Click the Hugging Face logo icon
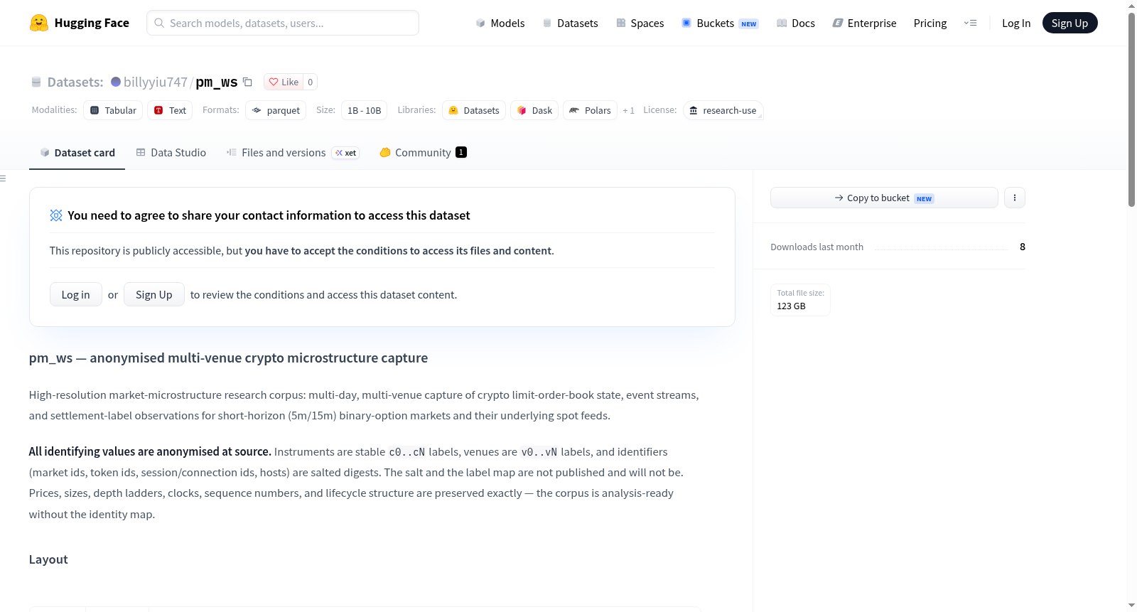 39,23
